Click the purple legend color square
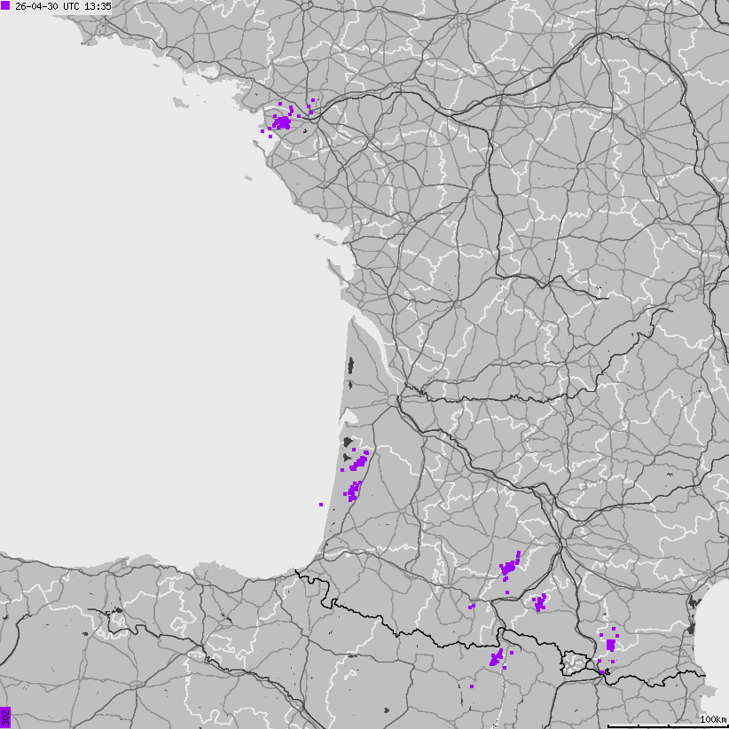 point(6,8)
